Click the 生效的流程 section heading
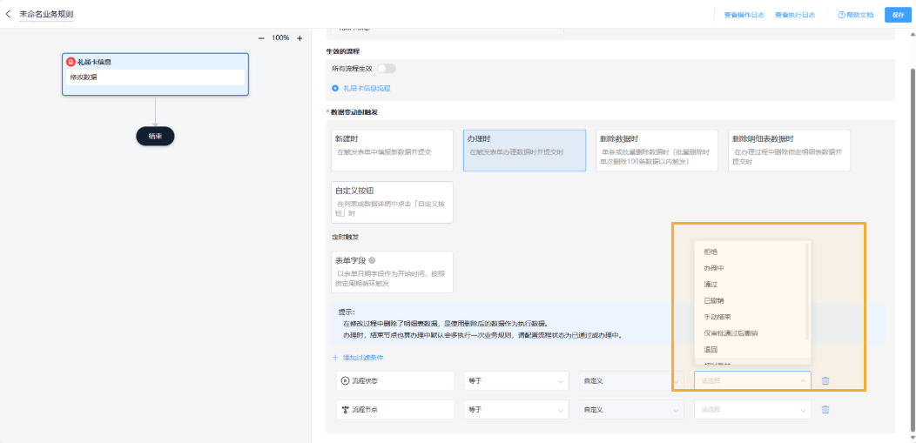916x443 pixels. (x=342, y=51)
